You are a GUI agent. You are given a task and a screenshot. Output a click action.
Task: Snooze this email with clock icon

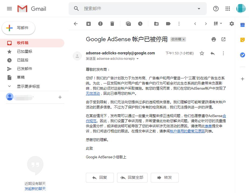point(140,24)
